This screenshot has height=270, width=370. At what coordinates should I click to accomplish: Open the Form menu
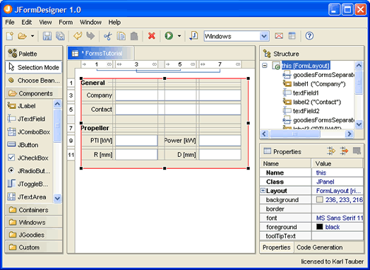[x=66, y=22]
